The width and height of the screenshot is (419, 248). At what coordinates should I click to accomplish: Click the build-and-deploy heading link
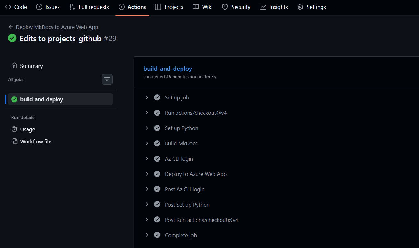168,69
